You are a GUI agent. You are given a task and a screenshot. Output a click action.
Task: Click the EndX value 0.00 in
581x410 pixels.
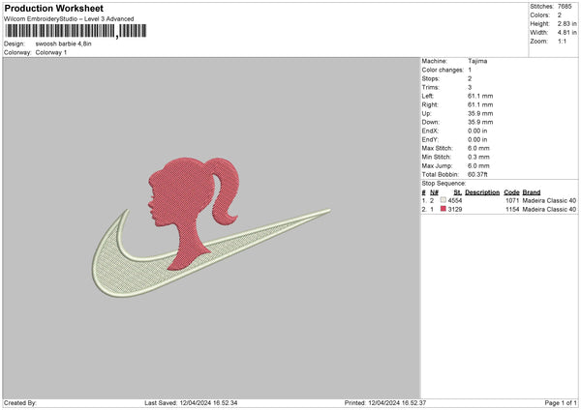(x=477, y=131)
